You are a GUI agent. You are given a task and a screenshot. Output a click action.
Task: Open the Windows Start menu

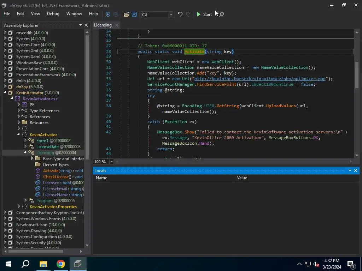coord(8,264)
